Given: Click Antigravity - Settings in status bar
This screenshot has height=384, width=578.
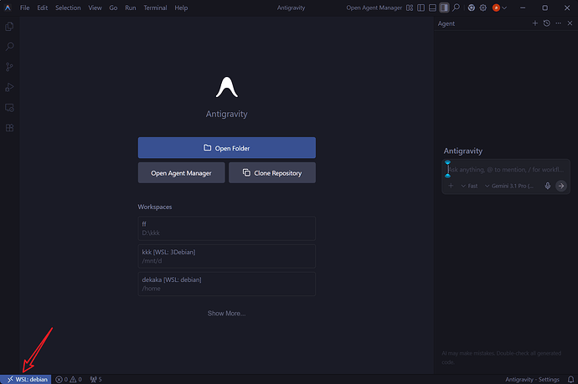Looking at the screenshot, I should click(x=532, y=379).
